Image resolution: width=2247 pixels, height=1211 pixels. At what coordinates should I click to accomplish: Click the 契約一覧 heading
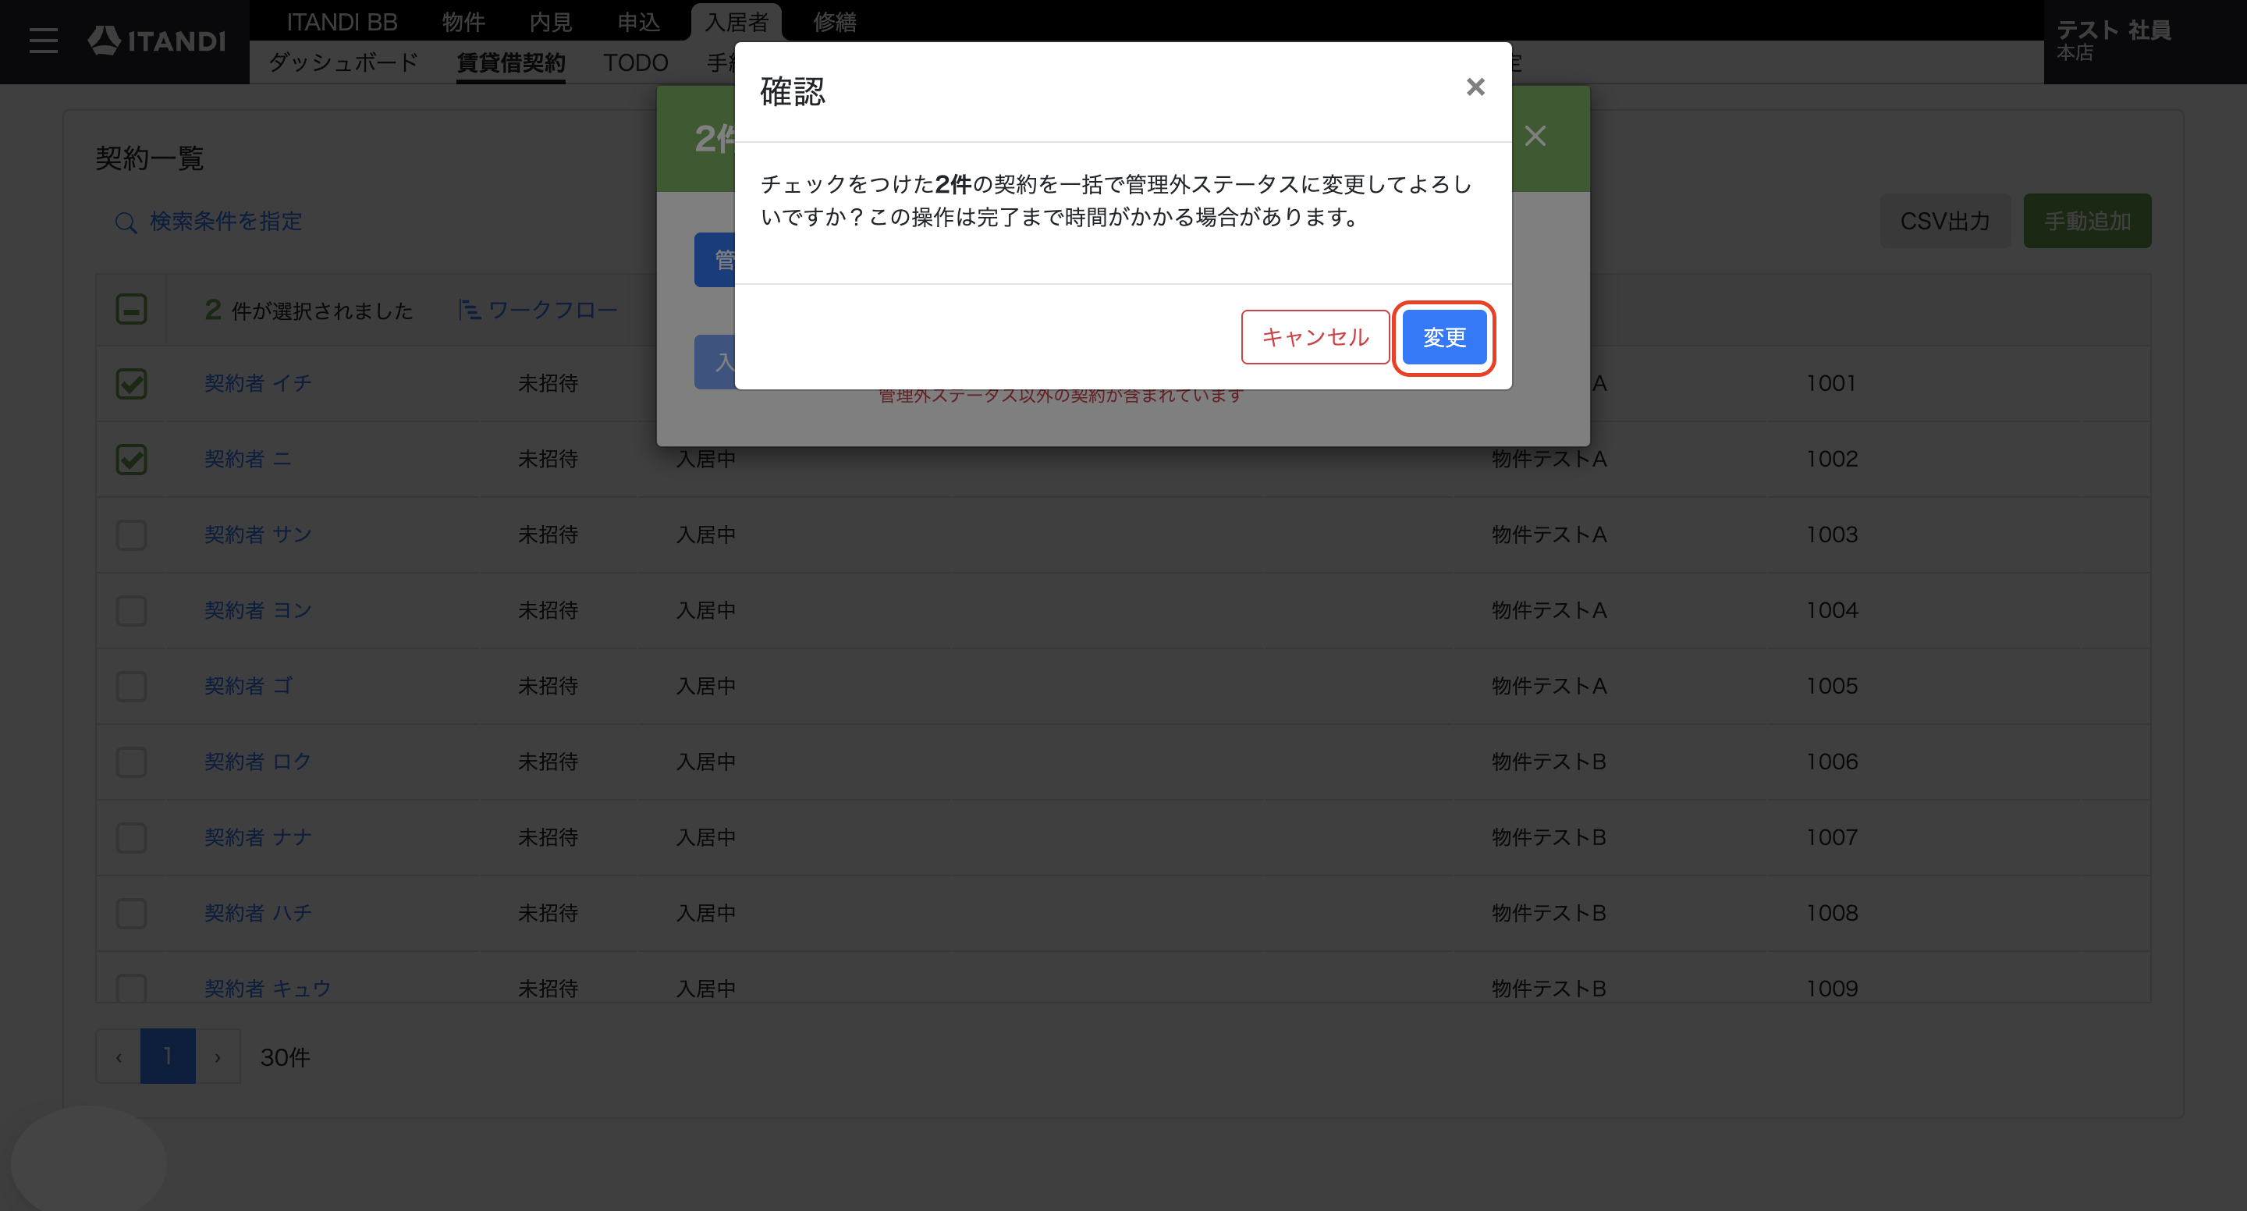pyautogui.click(x=149, y=158)
